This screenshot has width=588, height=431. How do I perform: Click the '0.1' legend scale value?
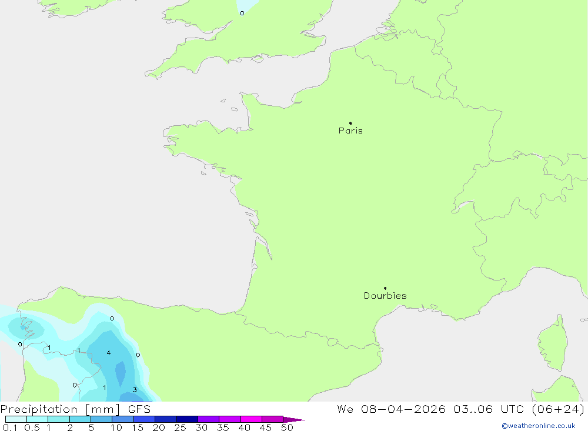(10, 427)
